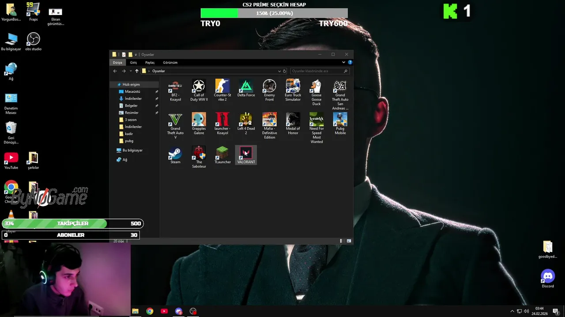Open İndirilenler pinned folder with blue arrow
Screen dimensions: 565x317
[134, 99]
